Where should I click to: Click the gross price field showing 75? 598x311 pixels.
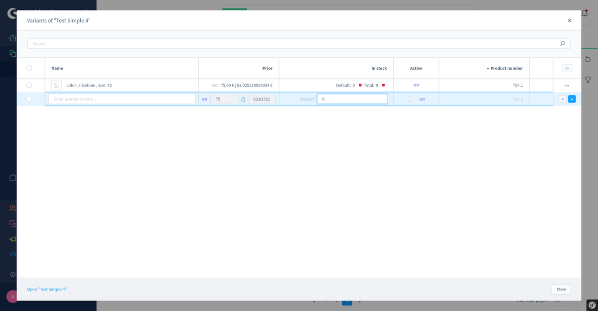(x=224, y=99)
